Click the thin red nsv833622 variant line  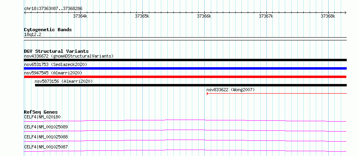click(277, 93)
